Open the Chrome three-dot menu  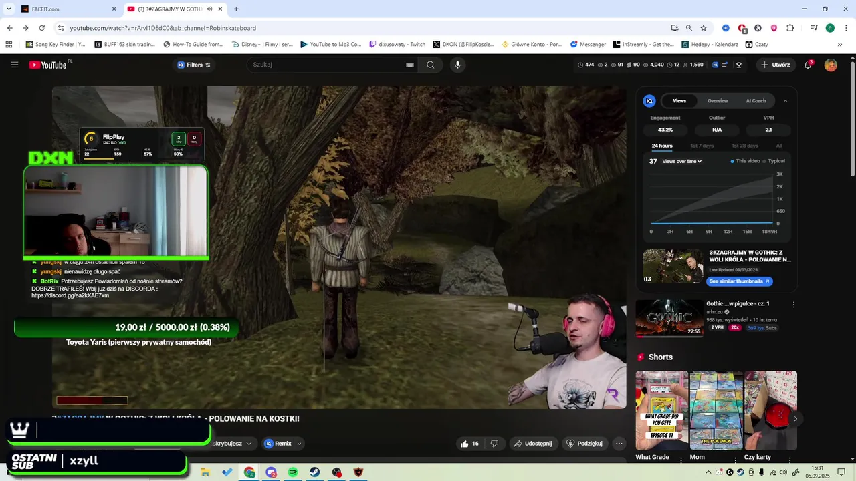[845, 28]
